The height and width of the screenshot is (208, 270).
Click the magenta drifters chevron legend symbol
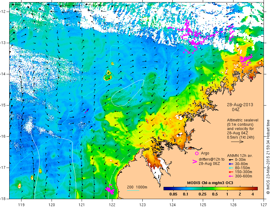click(x=195, y=162)
